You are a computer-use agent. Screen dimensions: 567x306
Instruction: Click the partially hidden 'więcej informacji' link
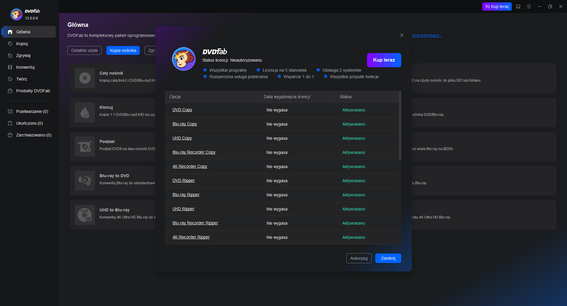pyautogui.click(x=427, y=35)
